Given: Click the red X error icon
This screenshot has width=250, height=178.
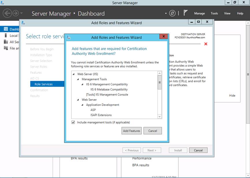Looking at the screenshot, I should pos(206,44).
